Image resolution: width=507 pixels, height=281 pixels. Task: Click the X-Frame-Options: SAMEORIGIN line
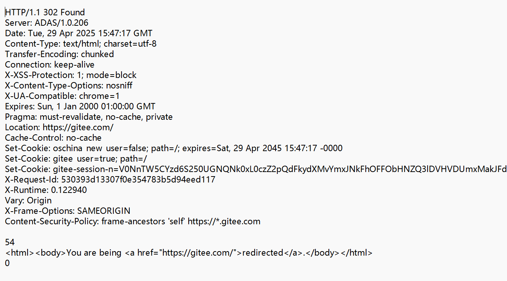[x=67, y=211]
